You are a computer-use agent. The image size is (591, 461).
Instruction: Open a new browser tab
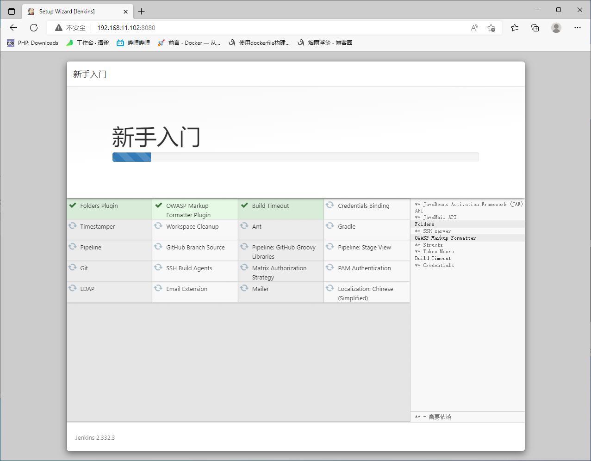tap(142, 12)
